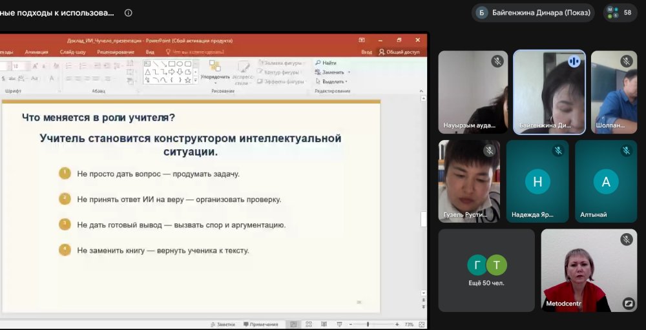Go to previous slide double-arrow icon
The width and height of the screenshot is (646, 330).
tap(424, 300)
